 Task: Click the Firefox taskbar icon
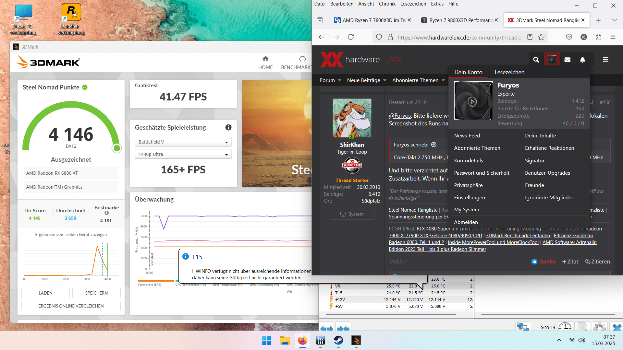coord(302,340)
